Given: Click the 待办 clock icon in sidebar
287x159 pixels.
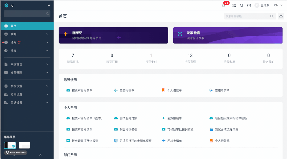Looking at the screenshot, I should click(x=6, y=42).
